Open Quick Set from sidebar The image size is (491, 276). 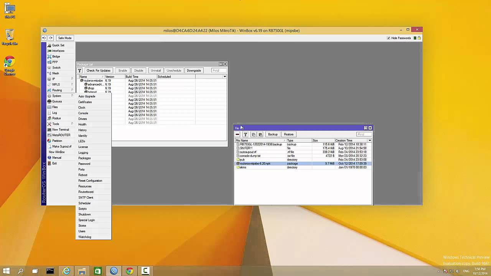coord(58,45)
